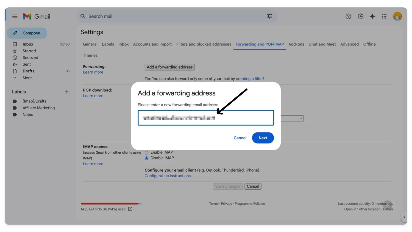
Task: Switch to Filters and blocked addresses tab
Action: click(x=204, y=44)
